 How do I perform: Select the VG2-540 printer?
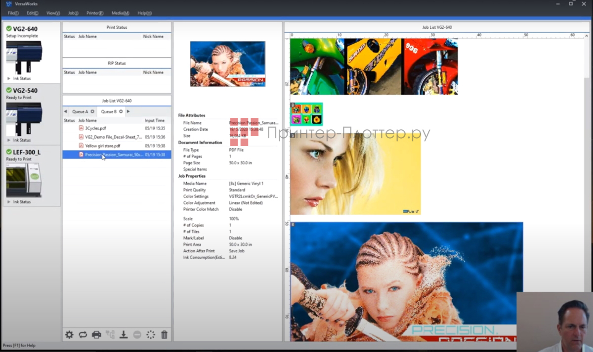(25, 91)
